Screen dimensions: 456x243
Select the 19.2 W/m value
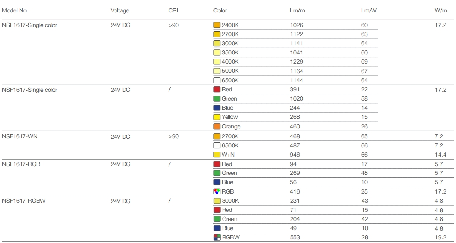point(440,237)
